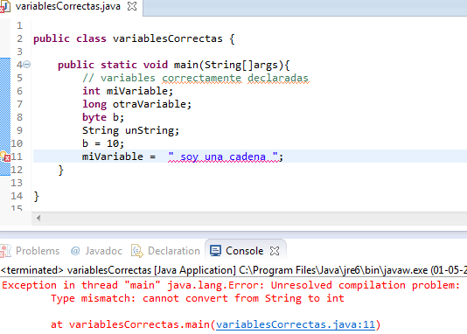The height and width of the screenshot is (334, 467).
Task: Click the editor horizontal scrollbar left arrow
Action: [38, 219]
